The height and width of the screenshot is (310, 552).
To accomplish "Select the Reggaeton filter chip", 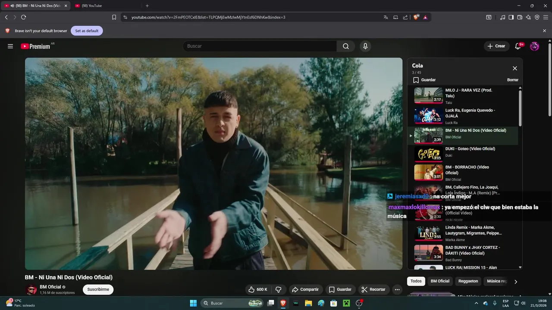I will (468, 281).
